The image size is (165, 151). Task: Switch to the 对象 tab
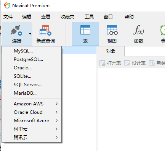(111, 51)
